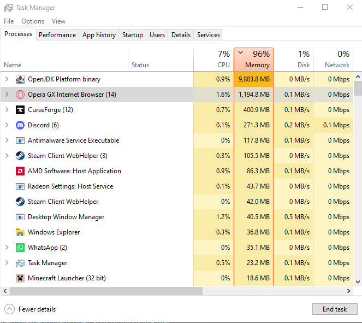Select the AMD Software: Host Application name
The image size is (362, 323).
point(74,171)
